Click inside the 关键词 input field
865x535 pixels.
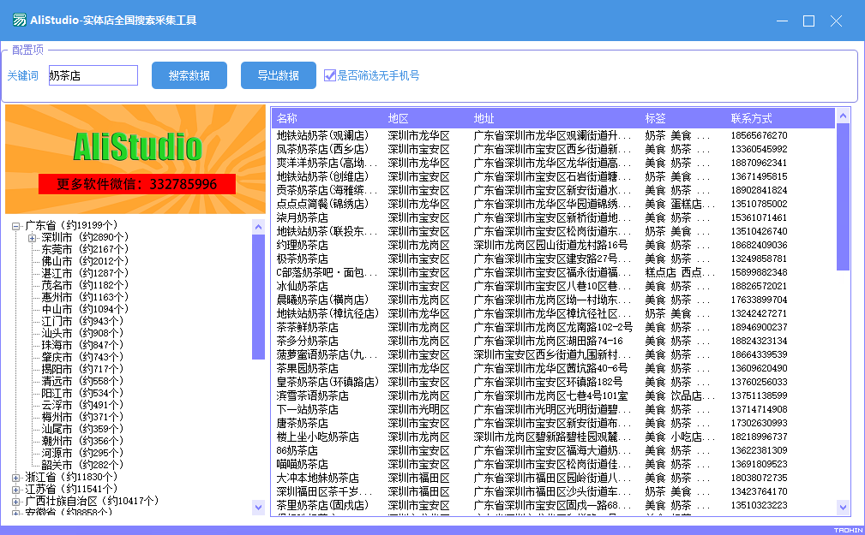(x=93, y=74)
